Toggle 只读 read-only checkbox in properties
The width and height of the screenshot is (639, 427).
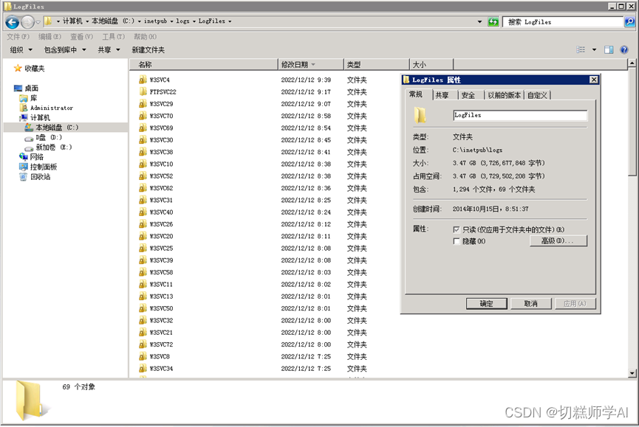(x=457, y=229)
